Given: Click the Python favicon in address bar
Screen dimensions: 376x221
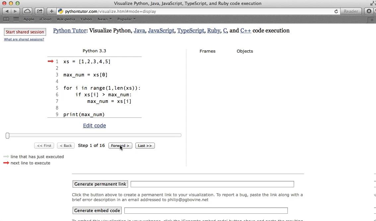Looking at the screenshot, I should (61, 11).
